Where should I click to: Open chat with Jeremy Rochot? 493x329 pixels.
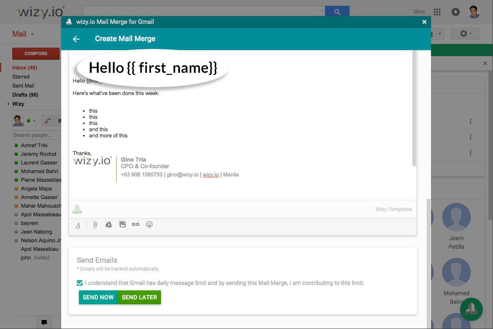[x=39, y=154]
